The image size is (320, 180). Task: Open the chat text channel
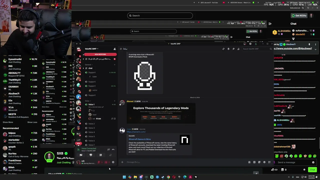pyautogui.click(x=100, y=68)
